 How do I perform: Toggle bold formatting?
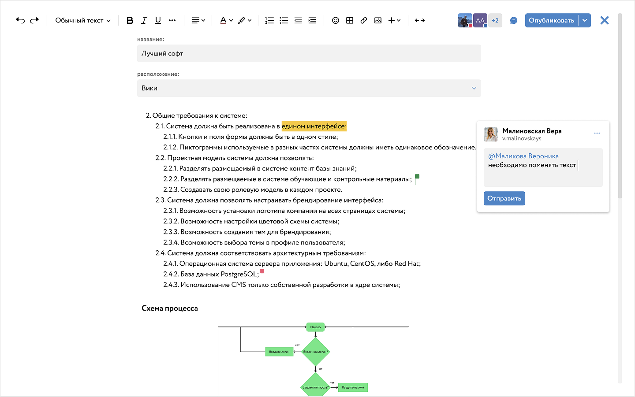pos(130,20)
